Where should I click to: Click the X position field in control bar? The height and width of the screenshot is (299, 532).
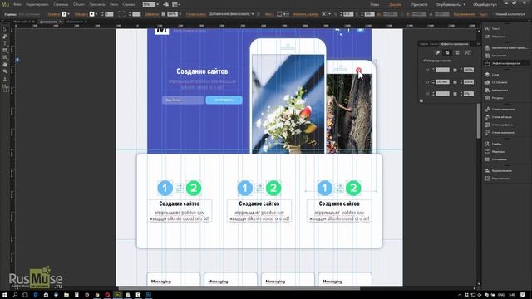coord(348,14)
